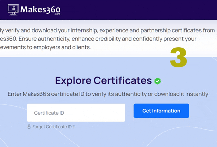Click the text "Enter Makes36's certificate ID to verify"

click(57, 94)
